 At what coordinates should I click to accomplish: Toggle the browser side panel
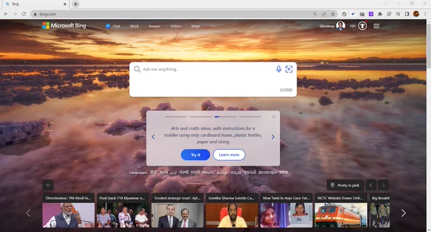click(x=407, y=14)
